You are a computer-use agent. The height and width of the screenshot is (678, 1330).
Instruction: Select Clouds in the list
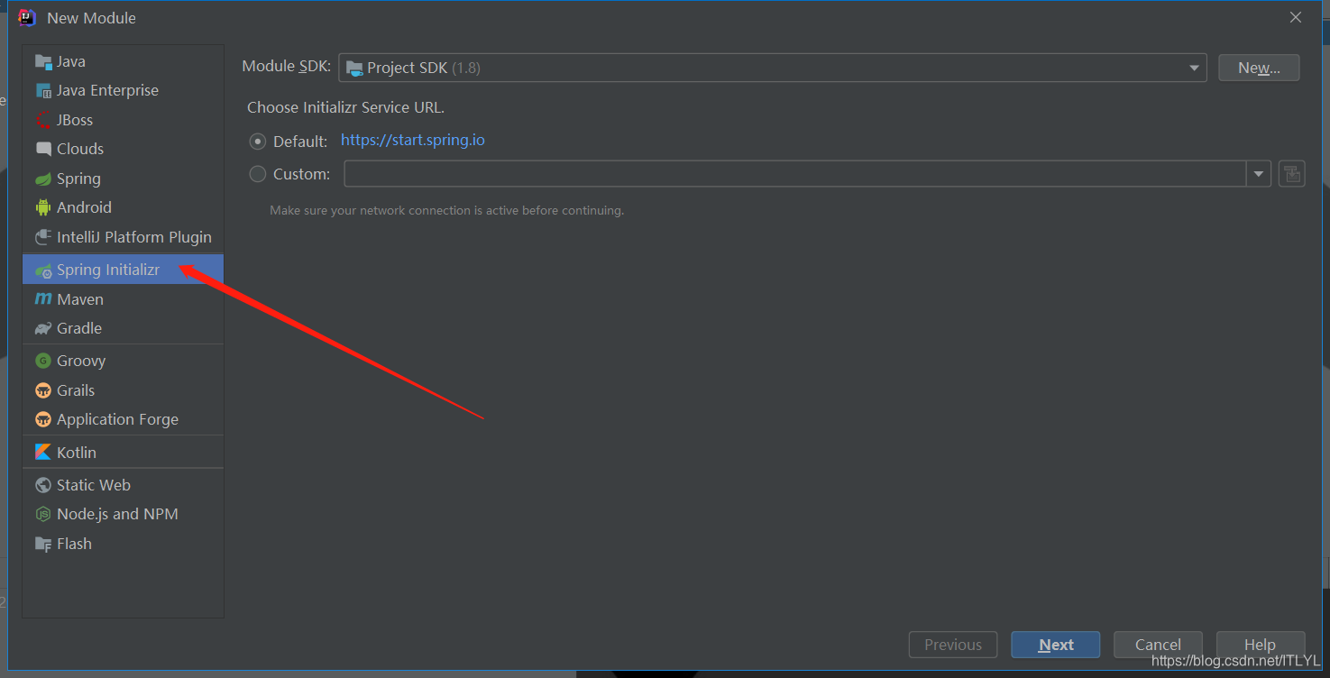coord(123,149)
